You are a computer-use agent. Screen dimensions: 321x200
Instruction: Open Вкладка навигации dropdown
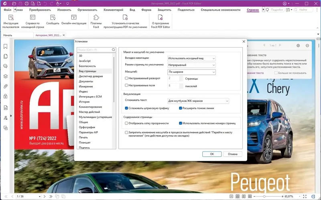[191, 58]
